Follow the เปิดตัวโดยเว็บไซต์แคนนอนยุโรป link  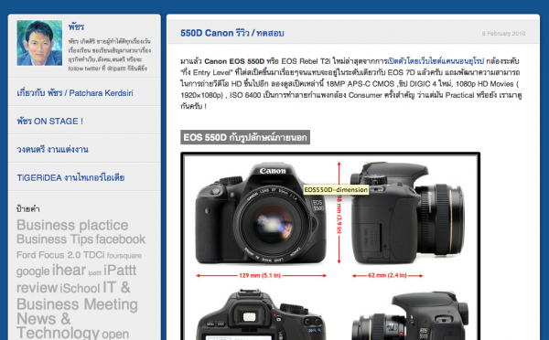click(x=436, y=61)
